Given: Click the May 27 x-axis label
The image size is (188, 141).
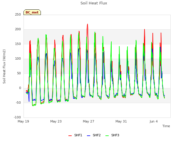Looking at the screenshot, I should click(x=88, y=121).
